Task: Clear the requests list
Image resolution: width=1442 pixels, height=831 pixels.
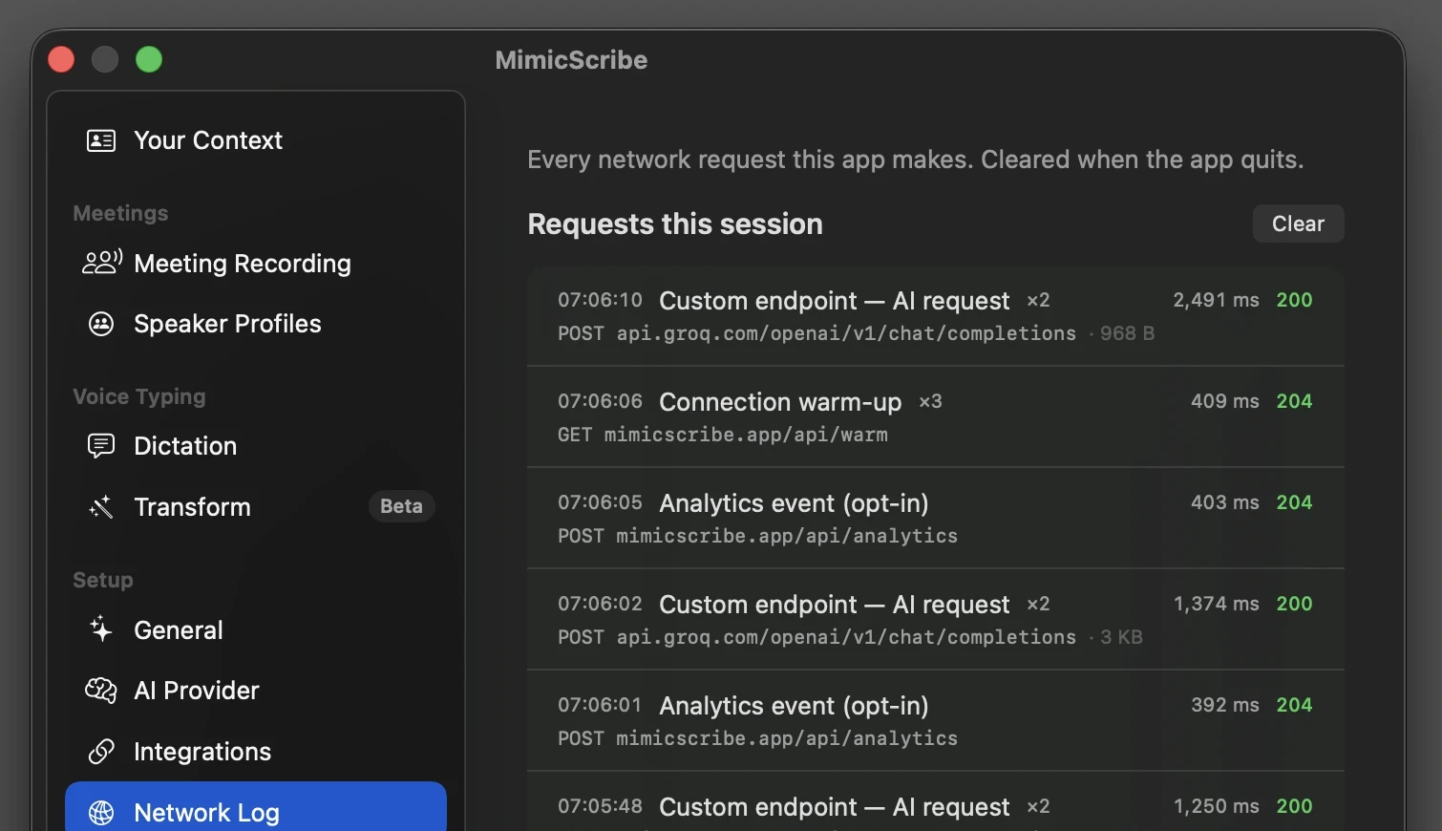Action: click(1298, 224)
